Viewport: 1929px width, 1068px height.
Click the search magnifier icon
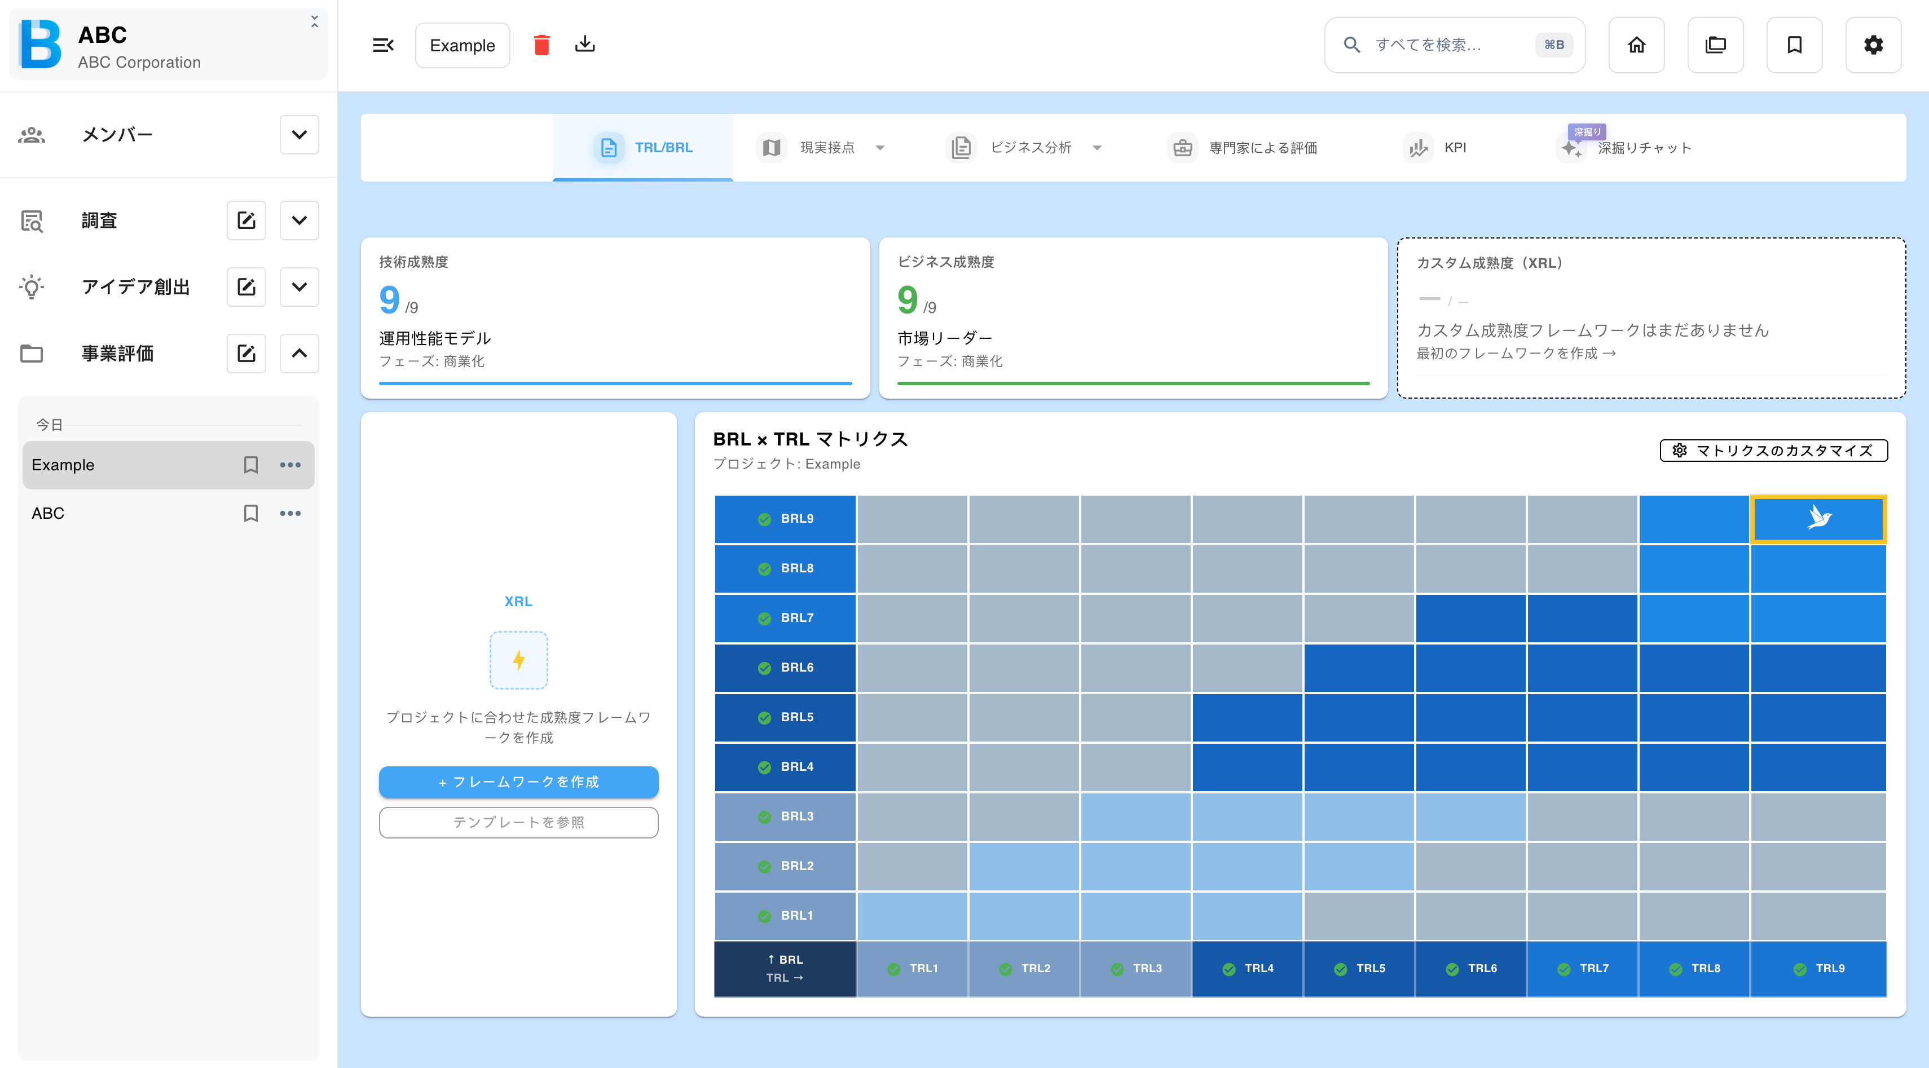pyautogui.click(x=1351, y=45)
